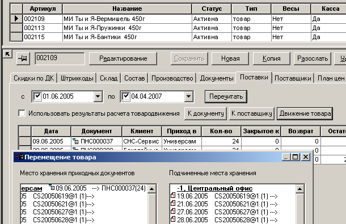346x224 pixels.
Task: Click article cell 002115
Action: 43,37
